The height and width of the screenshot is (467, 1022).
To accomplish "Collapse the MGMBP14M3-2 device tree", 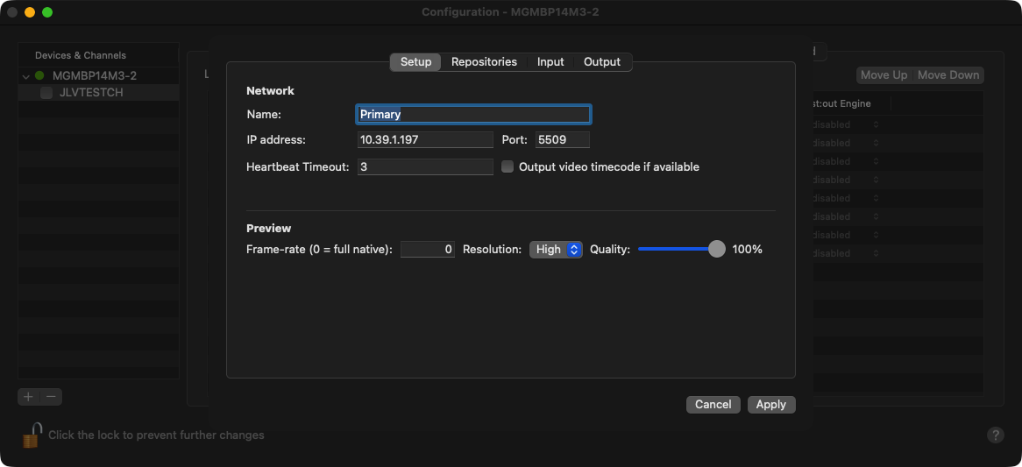I will (26, 76).
